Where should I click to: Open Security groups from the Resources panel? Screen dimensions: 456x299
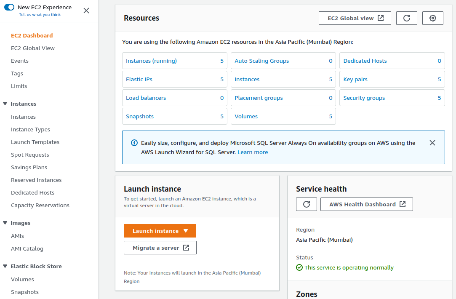pyautogui.click(x=364, y=98)
